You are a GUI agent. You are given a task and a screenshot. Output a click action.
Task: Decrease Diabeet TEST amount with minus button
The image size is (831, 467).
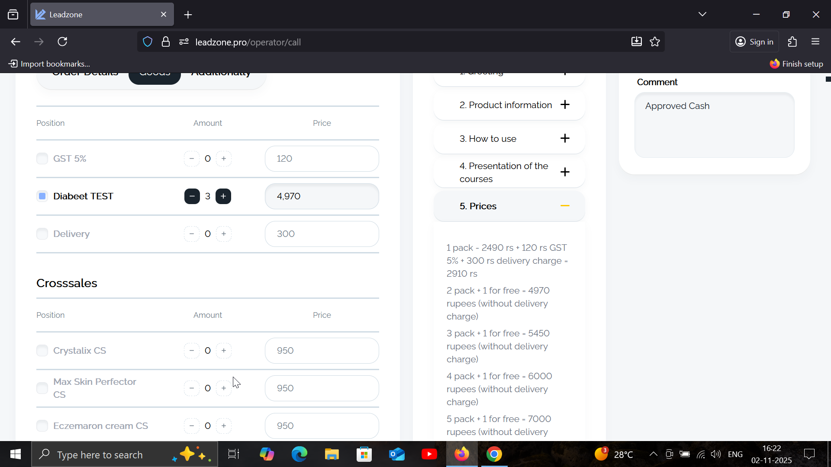coord(192,196)
